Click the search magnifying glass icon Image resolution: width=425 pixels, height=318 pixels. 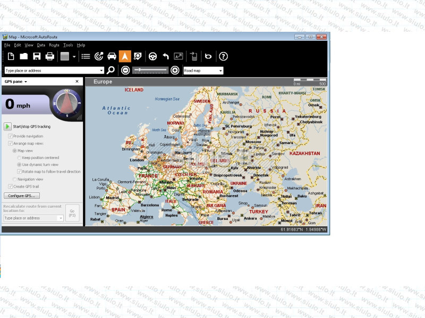click(110, 70)
